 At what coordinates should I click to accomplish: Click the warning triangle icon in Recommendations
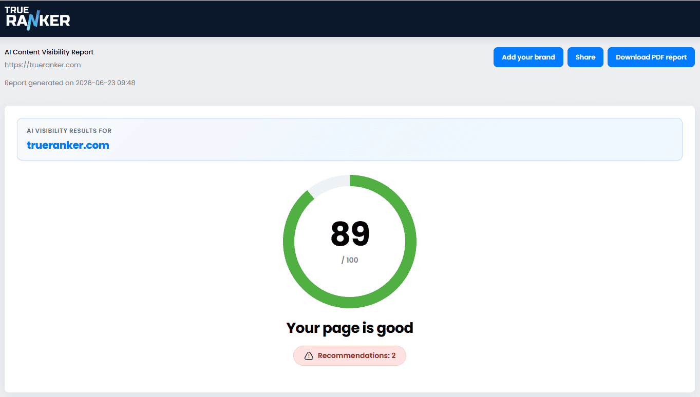click(309, 355)
